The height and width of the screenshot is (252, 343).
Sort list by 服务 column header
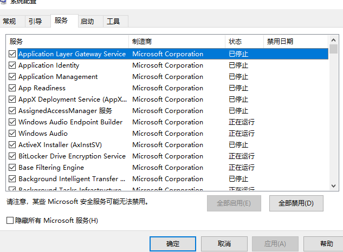click(67, 42)
